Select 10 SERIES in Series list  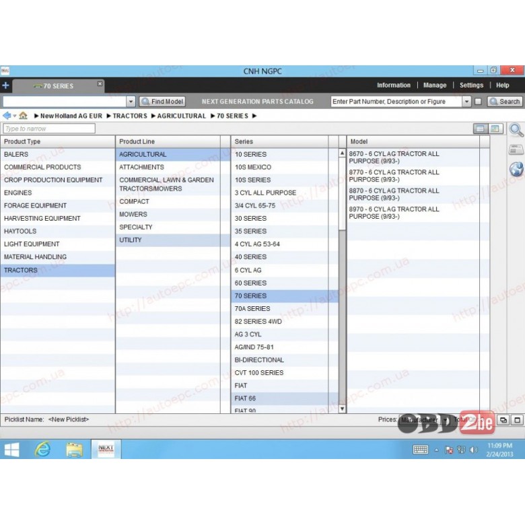point(285,154)
